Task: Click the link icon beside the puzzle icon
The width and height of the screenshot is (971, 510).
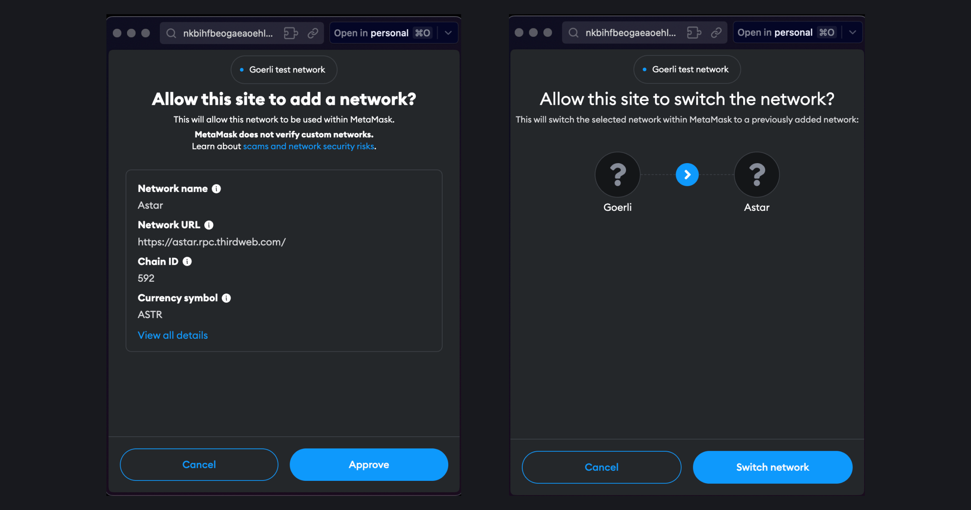Action: [313, 33]
